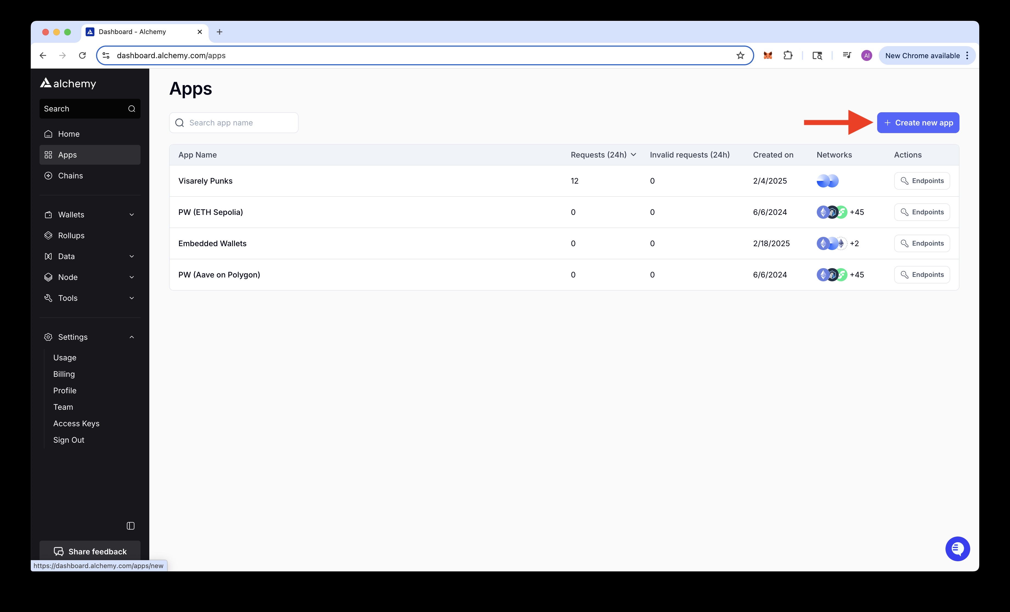Collapse the Settings section chevron

131,337
